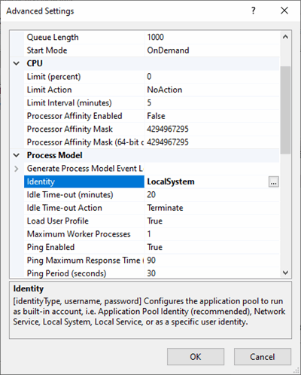This screenshot has height=375, width=301.
Task: Open the Identity ellipsis browse button
Action: pos(273,181)
